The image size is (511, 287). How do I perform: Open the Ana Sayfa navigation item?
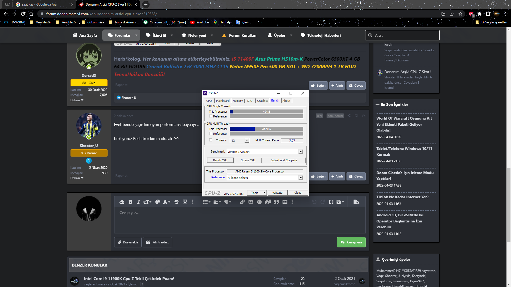point(85,35)
